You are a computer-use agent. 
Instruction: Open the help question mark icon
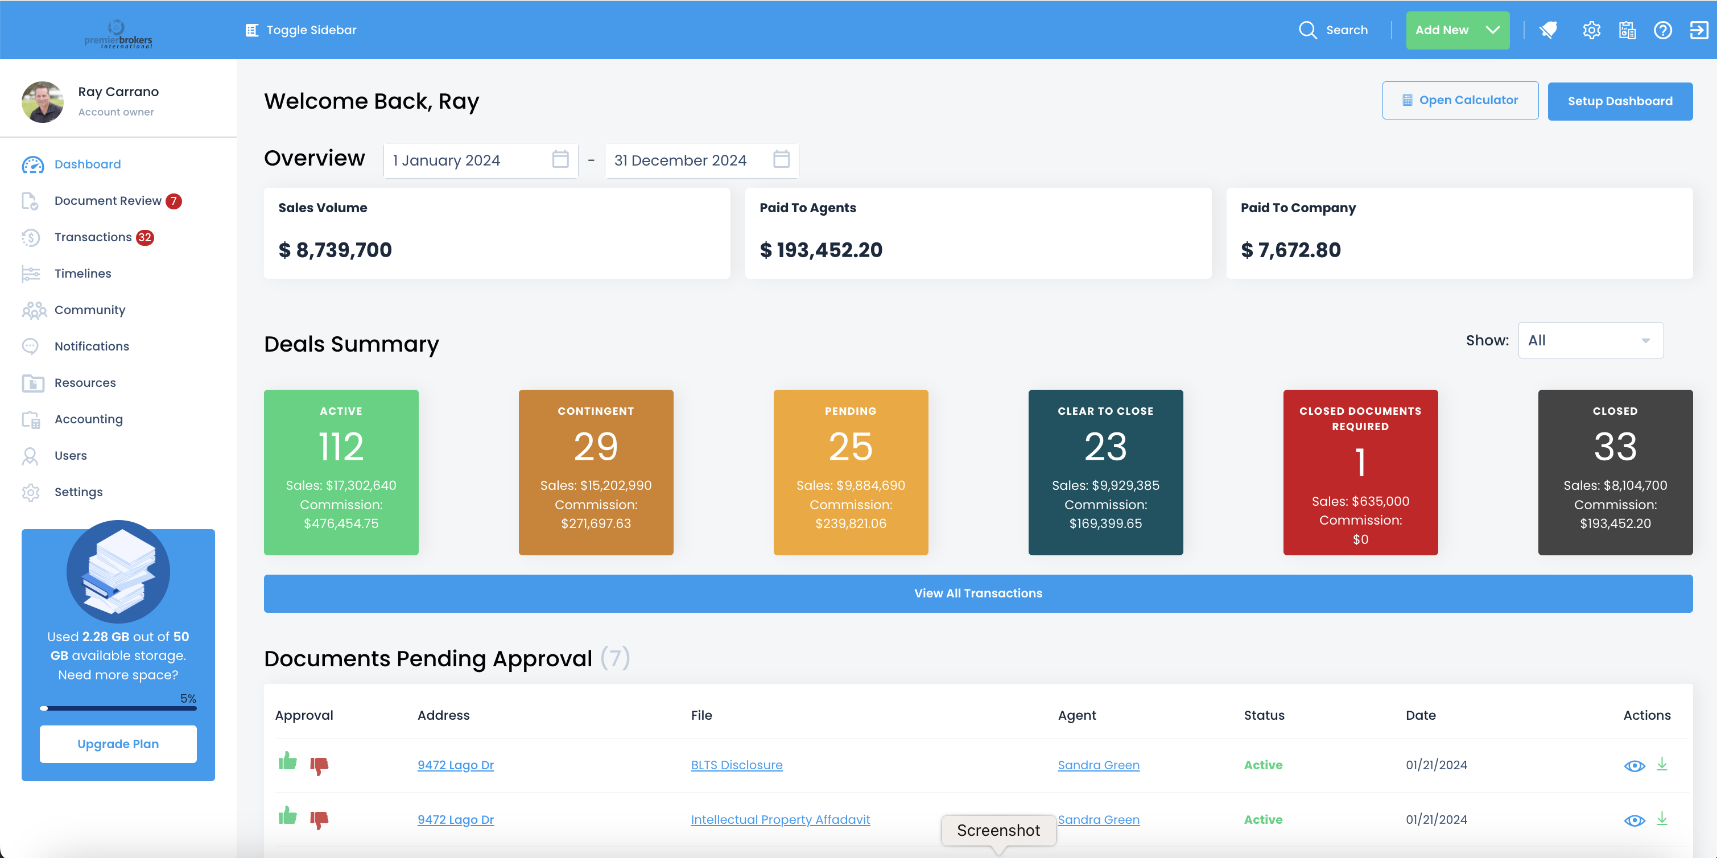coord(1663,30)
